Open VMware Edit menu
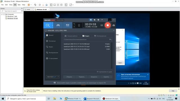This screenshot has height=101, width=180. click(6, 5)
